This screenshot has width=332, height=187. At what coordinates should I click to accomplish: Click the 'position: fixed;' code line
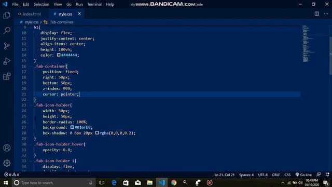[x=61, y=72]
